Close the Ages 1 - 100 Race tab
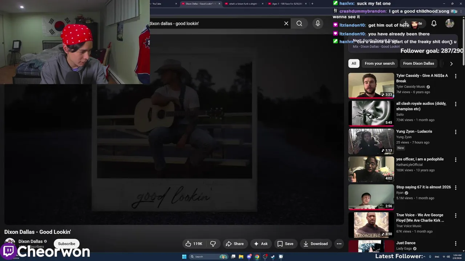465x261 pixels. click(306, 4)
